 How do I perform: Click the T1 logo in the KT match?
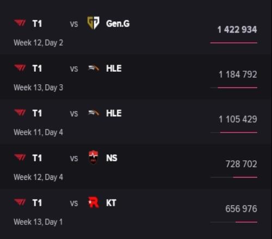point(20,202)
